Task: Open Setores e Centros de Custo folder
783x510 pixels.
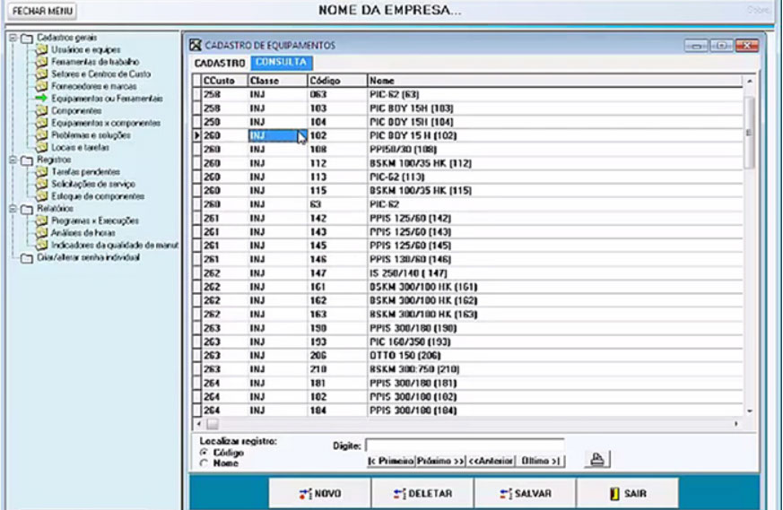Action: (x=41, y=73)
